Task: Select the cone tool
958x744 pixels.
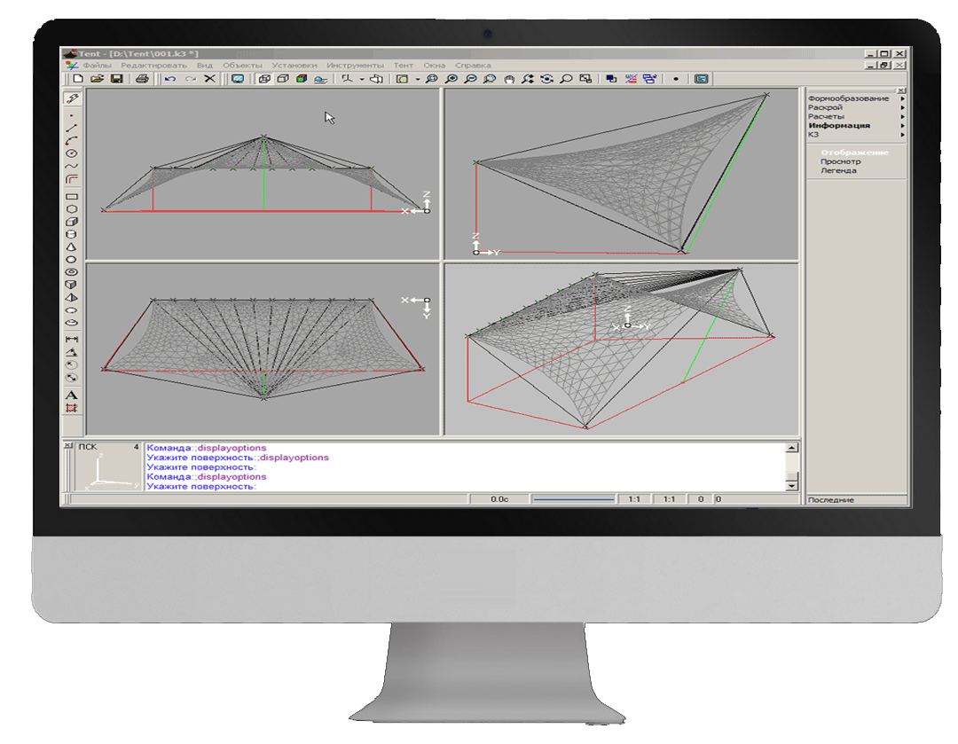Action: click(x=72, y=247)
